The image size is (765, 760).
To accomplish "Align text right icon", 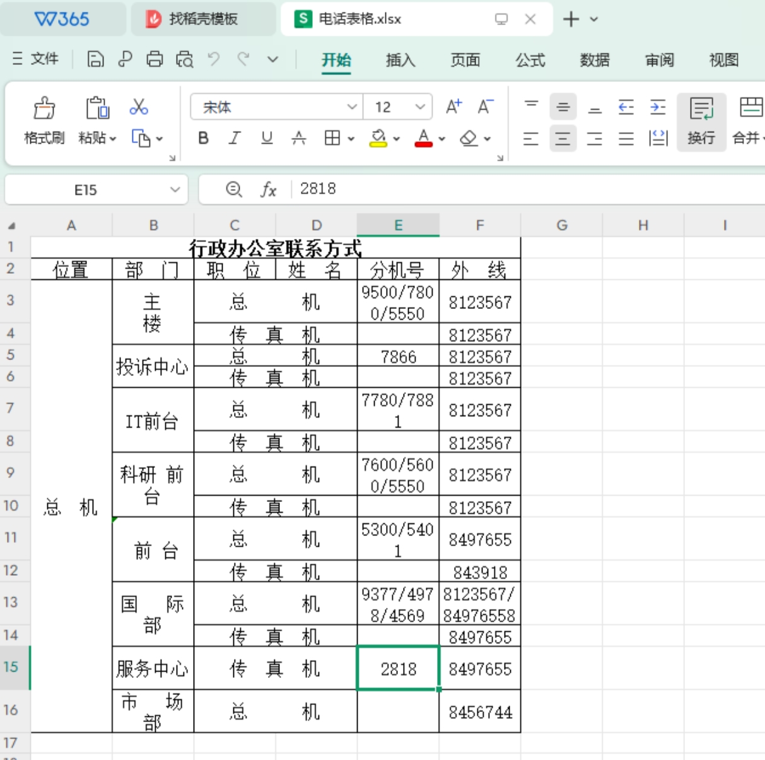I will coord(595,138).
